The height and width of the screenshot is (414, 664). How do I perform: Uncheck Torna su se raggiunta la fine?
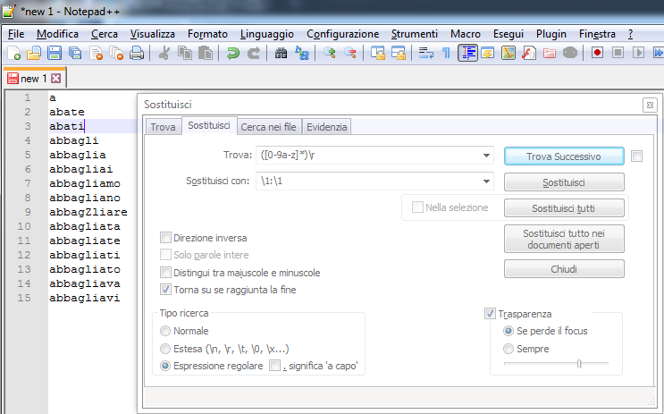pyautogui.click(x=165, y=289)
